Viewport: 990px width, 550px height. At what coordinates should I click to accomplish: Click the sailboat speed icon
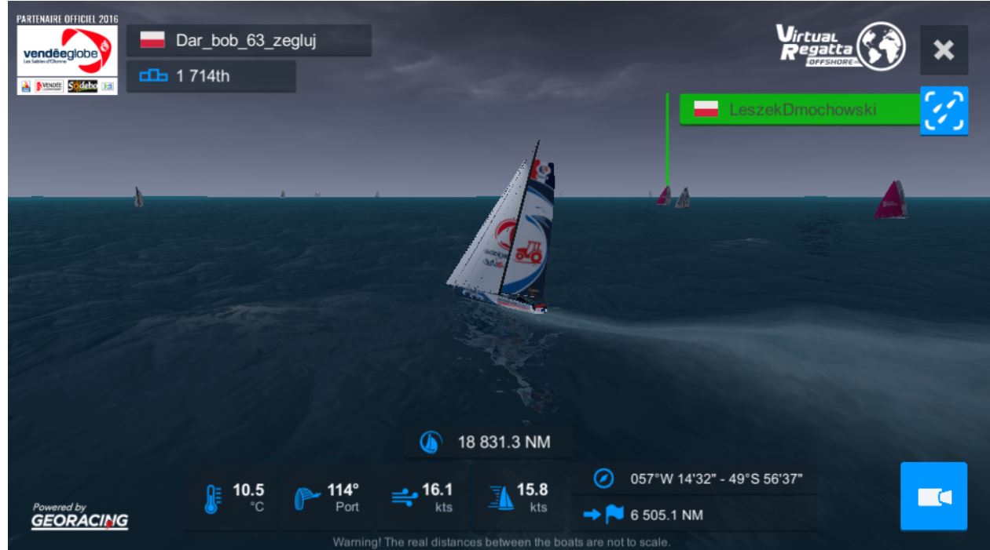[500, 497]
